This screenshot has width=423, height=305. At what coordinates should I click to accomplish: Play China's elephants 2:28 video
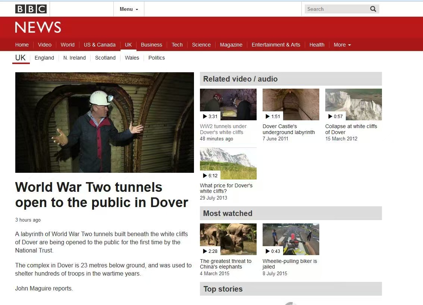[x=228, y=239]
